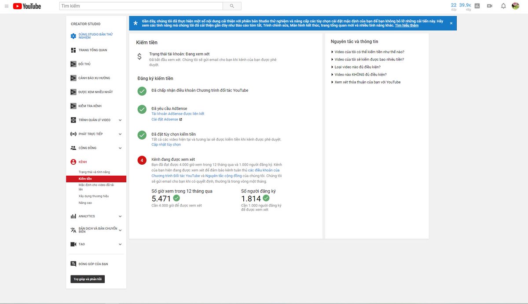Click the red Kênh account icon
This screenshot has height=304, width=528.
point(73,162)
